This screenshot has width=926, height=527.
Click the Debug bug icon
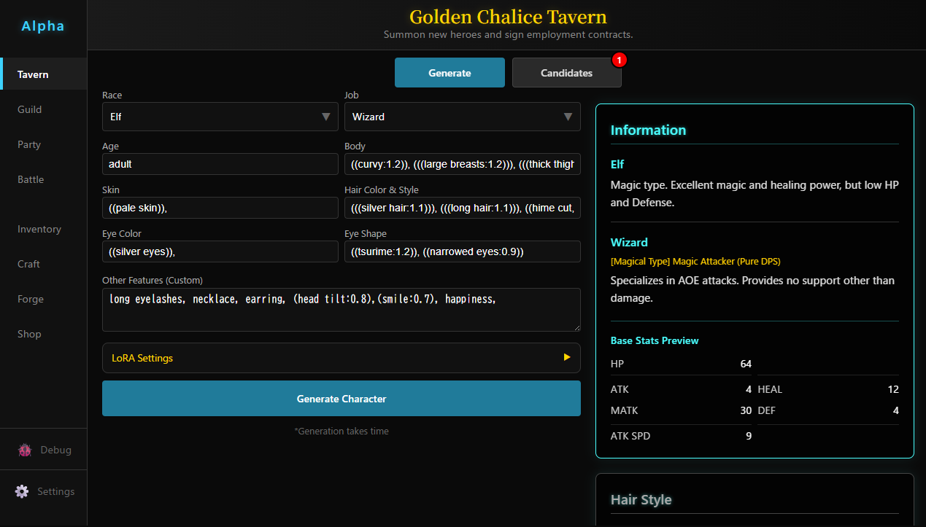click(x=25, y=450)
